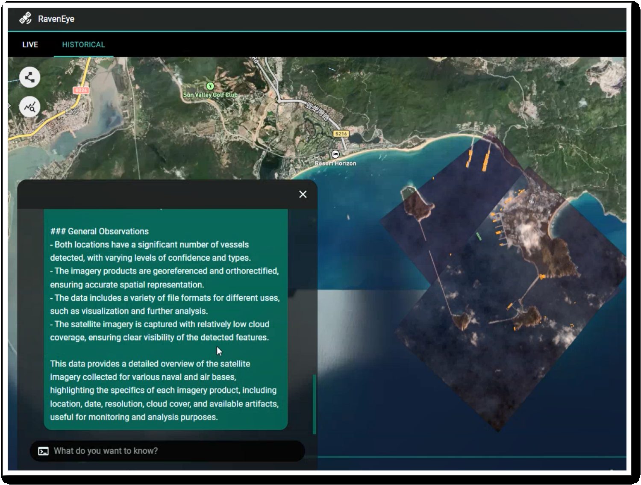Screen dimensions: 641x485
Task: Click the RavenEye satellite logo icon
Action: (25, 18)
